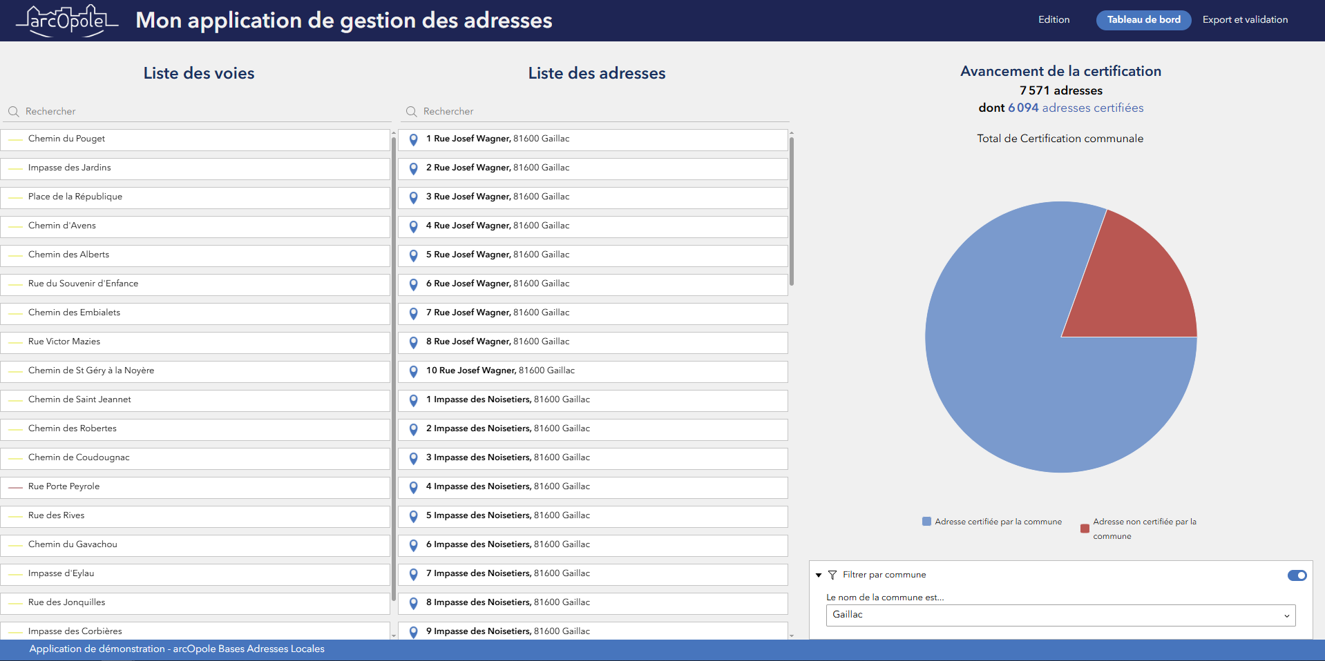
Task: Toggle off the Filtrer par commune switch
Action: click(1297, 575)
